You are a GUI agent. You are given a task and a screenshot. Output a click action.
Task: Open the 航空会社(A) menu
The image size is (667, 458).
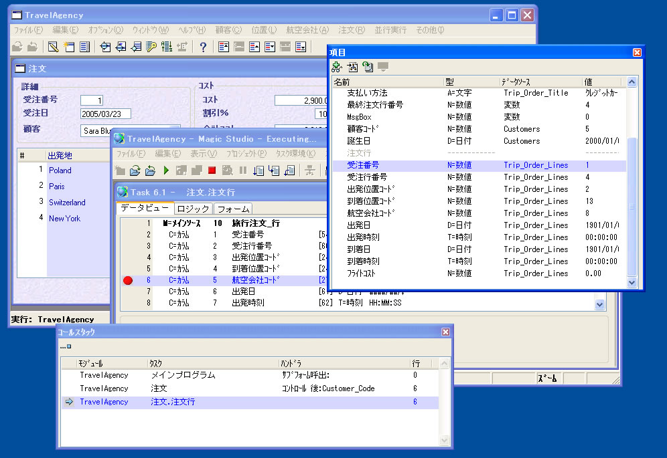(307, 29)
